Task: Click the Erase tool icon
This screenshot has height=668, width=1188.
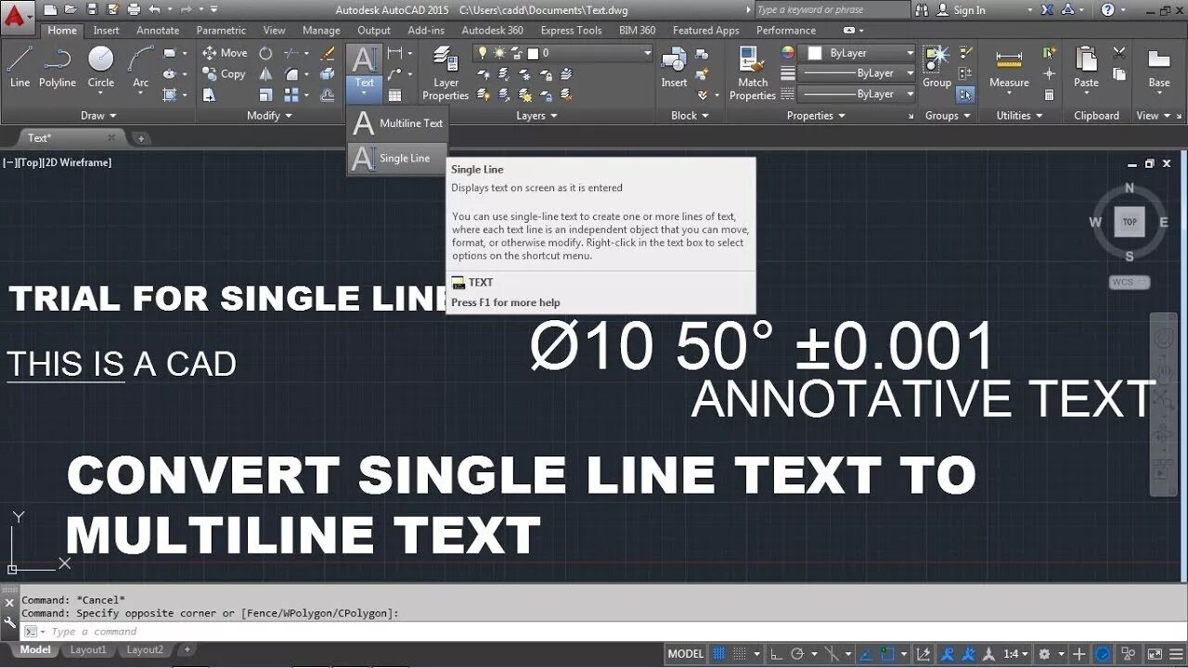Action: pyautogui.click(x=328, y=53)
